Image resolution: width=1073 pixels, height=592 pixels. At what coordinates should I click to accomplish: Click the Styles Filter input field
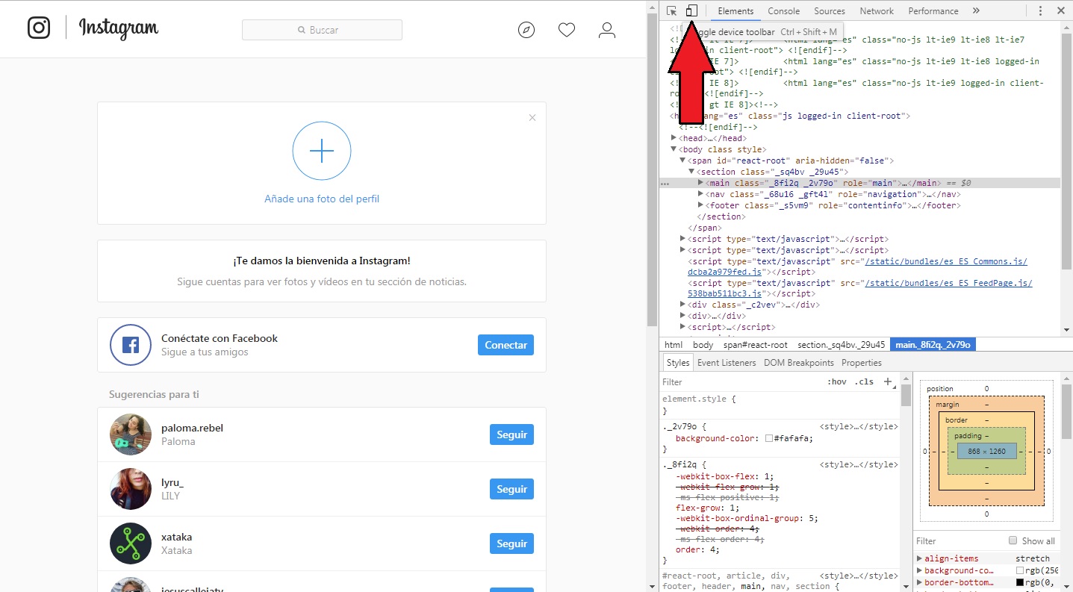point(739,381)
